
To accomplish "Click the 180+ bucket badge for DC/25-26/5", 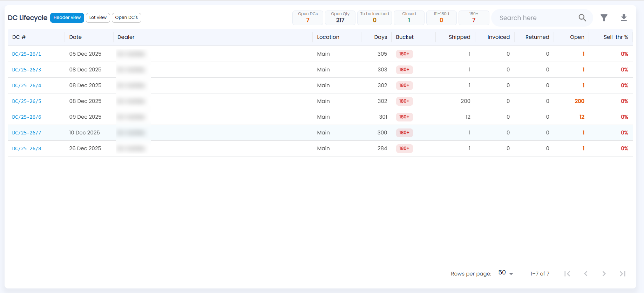I will [x=404, y=101].
